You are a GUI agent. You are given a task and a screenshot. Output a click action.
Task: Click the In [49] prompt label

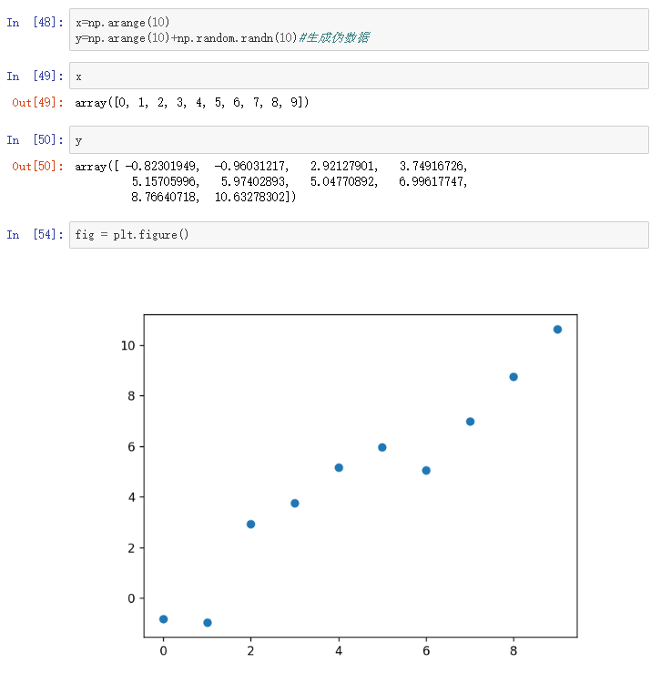(35, 77)
